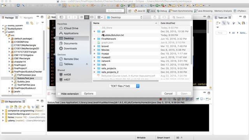249x140 pixels.
Task: Open the Navigator tab
Action: pos(27,17)
